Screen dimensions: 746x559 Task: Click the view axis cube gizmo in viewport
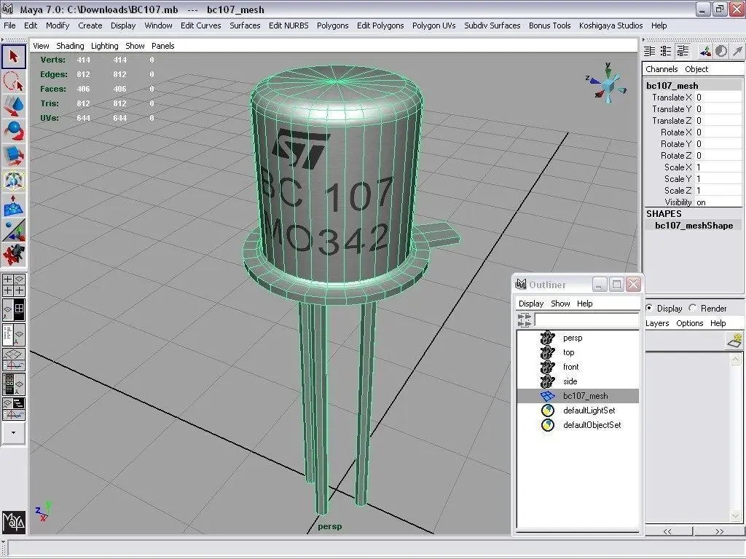pos(607,84)
